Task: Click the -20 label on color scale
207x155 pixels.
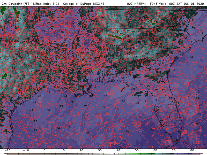Action: [x=8, y=150]
